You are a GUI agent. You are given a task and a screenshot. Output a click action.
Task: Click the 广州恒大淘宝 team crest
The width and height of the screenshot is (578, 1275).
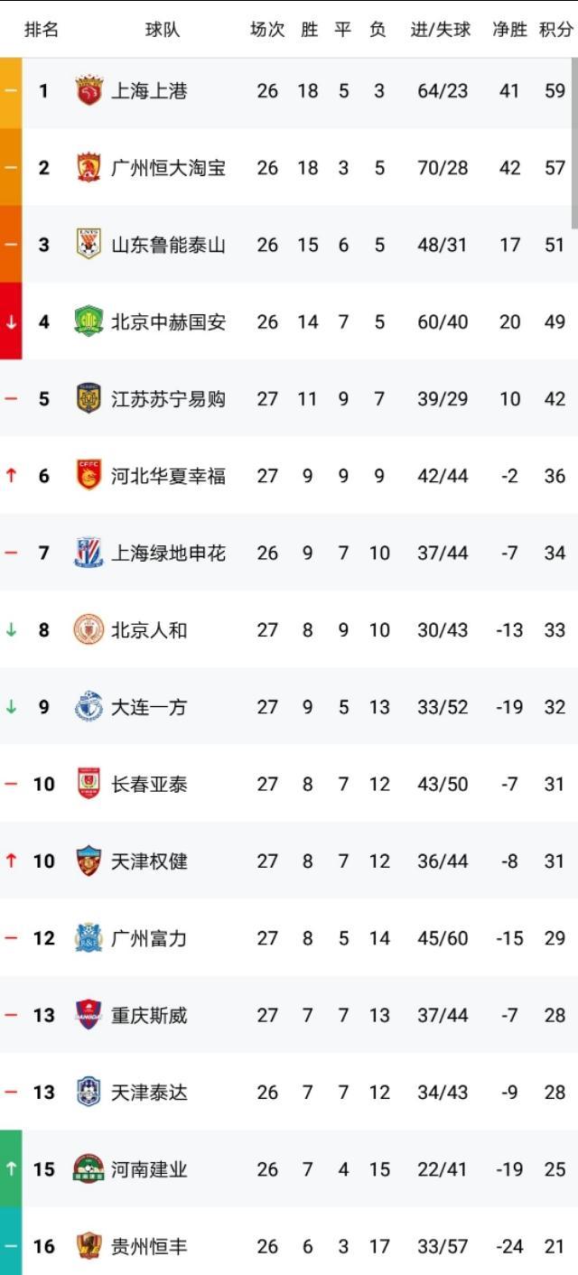point(89,168)
